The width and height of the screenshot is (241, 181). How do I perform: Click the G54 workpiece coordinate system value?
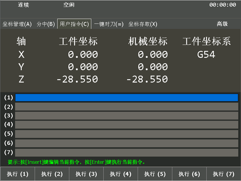click(206, 54)
